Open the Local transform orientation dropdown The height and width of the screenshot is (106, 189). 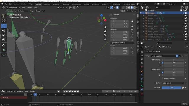[62, 7]
